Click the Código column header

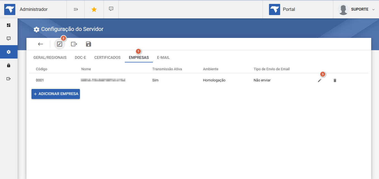click(x=41, y=69)
